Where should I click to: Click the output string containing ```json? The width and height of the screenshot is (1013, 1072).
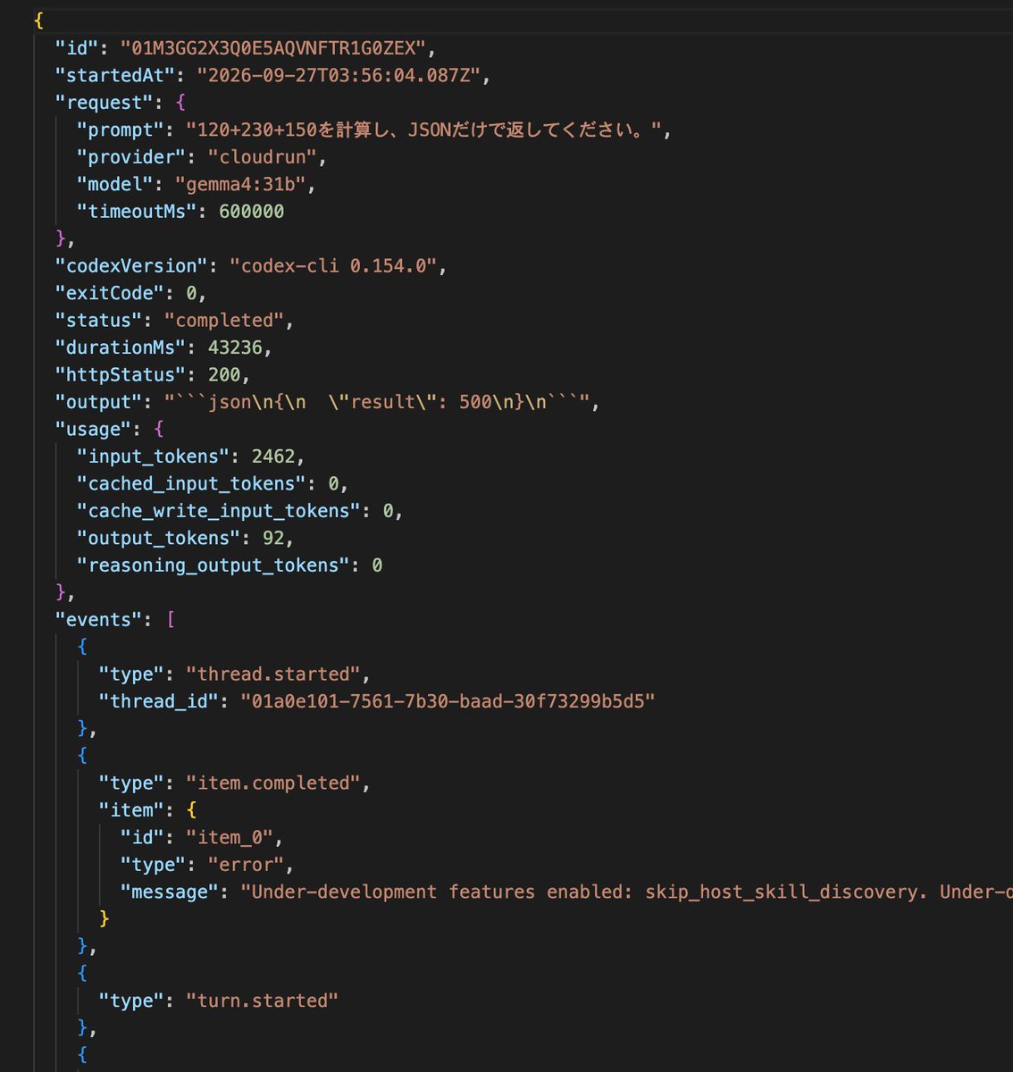point(377,402)
